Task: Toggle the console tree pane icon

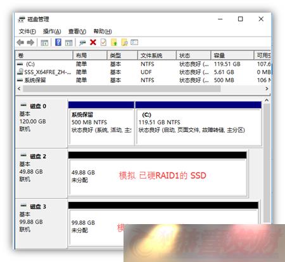Action: click(x=44, y=43)
